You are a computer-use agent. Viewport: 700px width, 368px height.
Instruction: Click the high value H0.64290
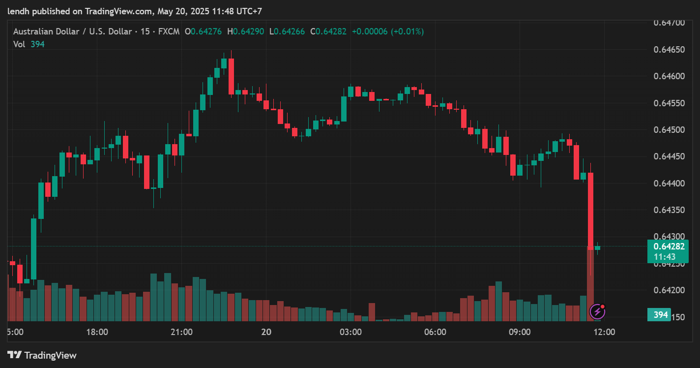click(x=245, y=31)
